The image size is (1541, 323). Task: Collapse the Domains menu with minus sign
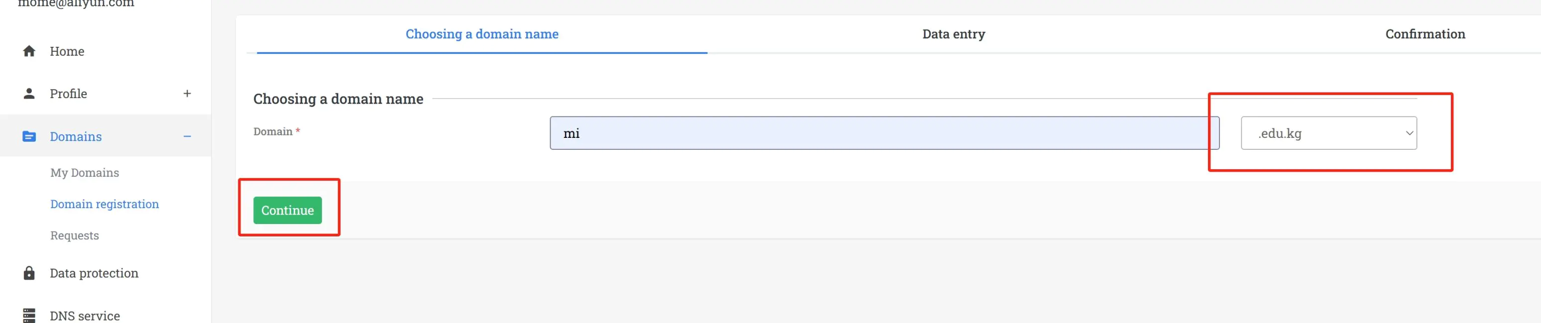point(187,137)
